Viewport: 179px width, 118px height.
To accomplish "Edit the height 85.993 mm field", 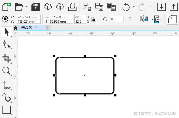I will 61,22.
